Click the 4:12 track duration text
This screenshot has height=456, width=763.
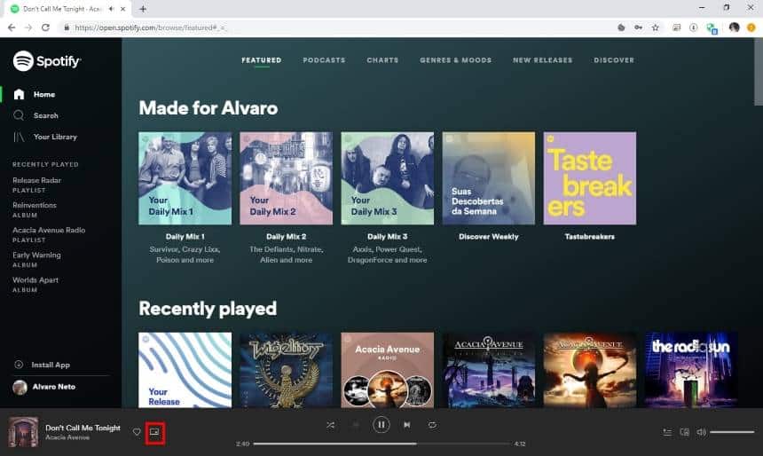[520, 444]
